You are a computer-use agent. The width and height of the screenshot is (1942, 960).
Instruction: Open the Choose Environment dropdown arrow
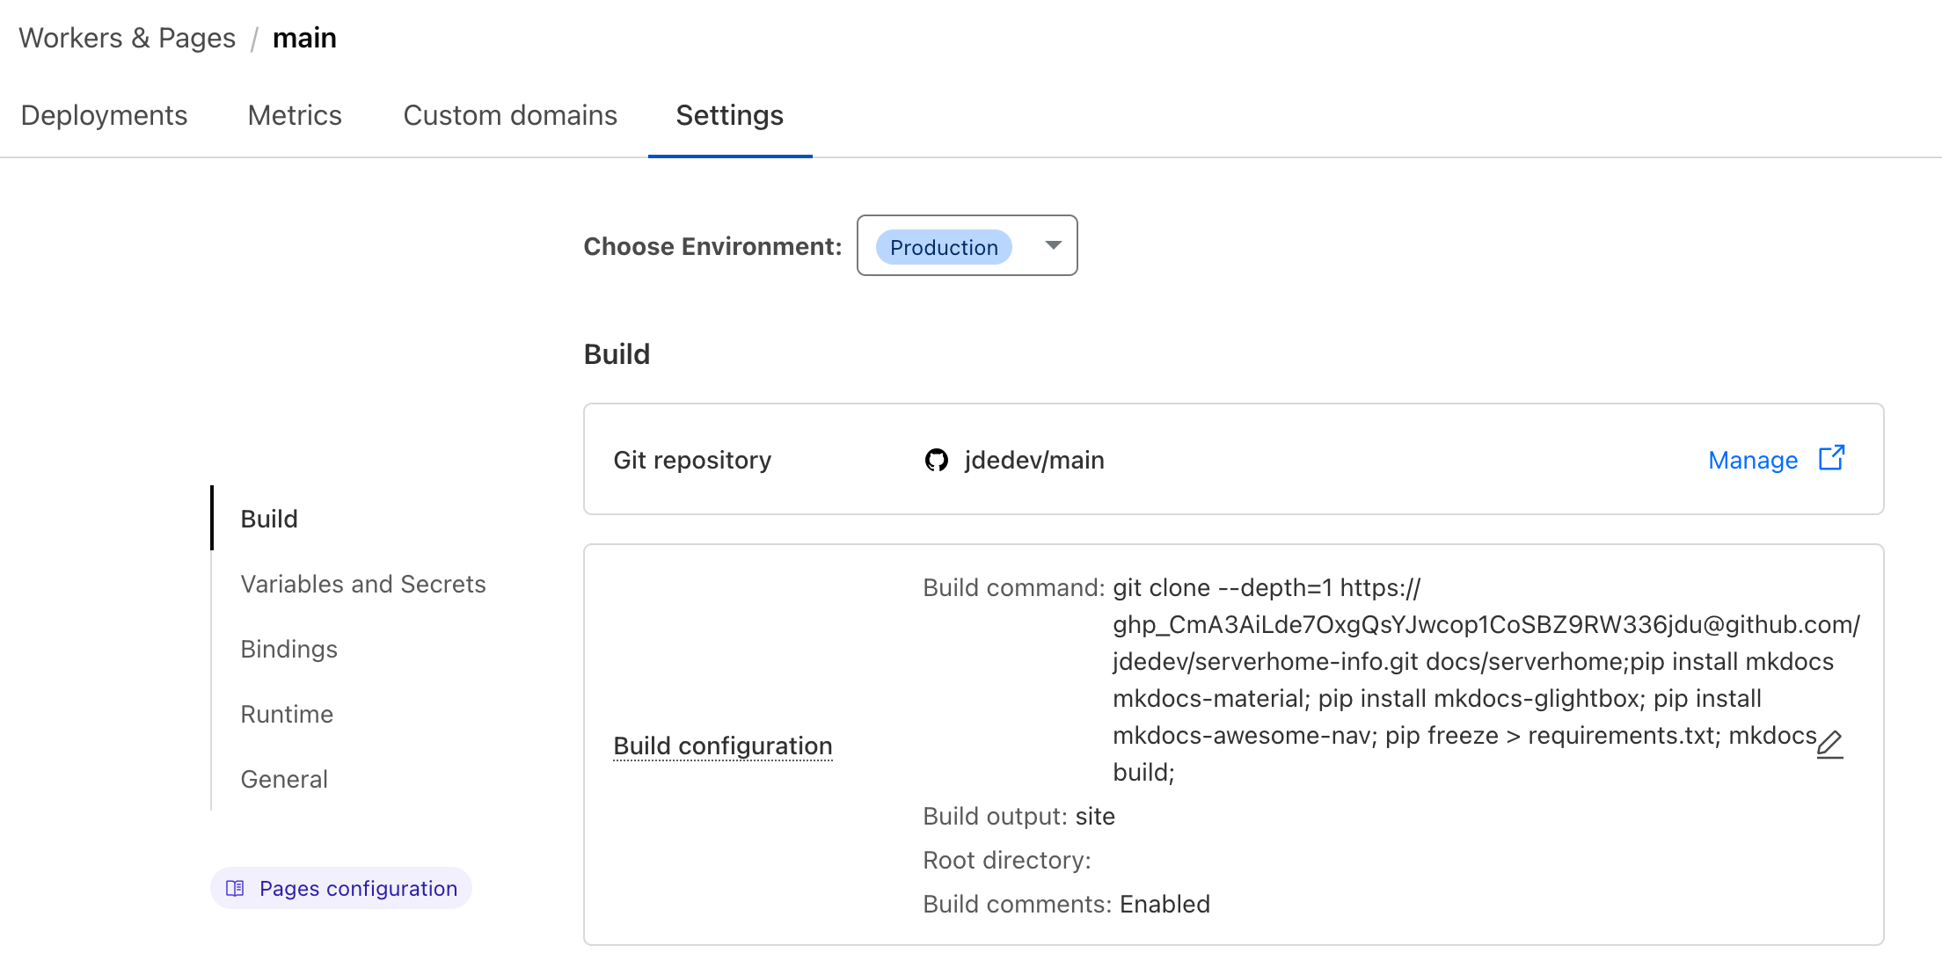tap(1053, 245)
